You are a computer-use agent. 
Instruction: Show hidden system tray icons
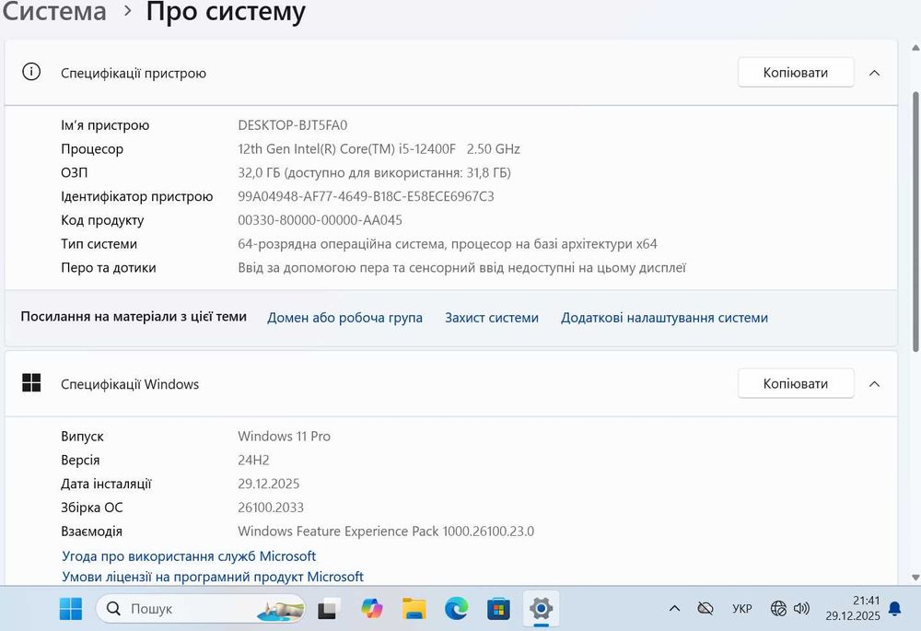[674, 609]
